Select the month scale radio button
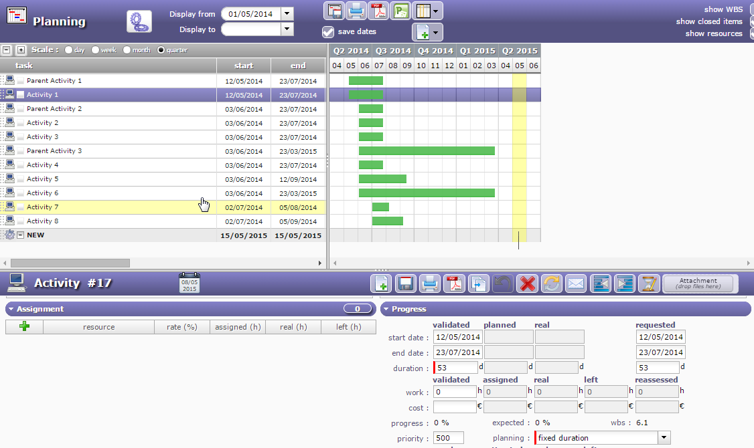The height and width of the screenshot is (448, 754). (x=127, y=50)
